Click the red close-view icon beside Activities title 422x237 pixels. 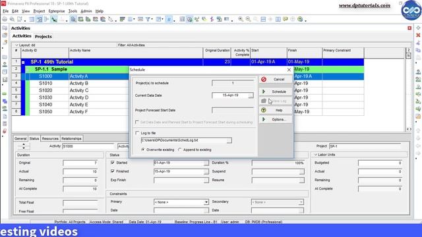pos(409,28)
